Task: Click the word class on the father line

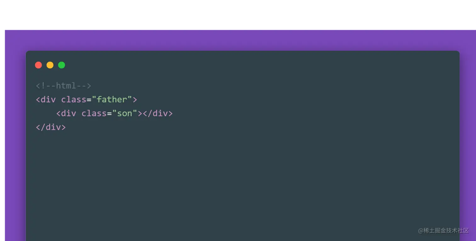Action: 74,99
